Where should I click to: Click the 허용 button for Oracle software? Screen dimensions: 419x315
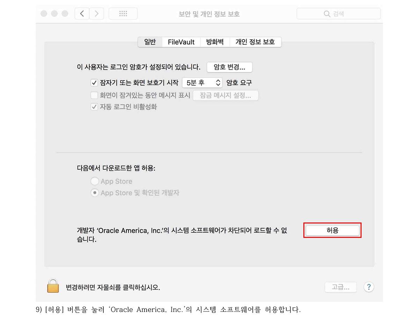click(x=332, y=230)
